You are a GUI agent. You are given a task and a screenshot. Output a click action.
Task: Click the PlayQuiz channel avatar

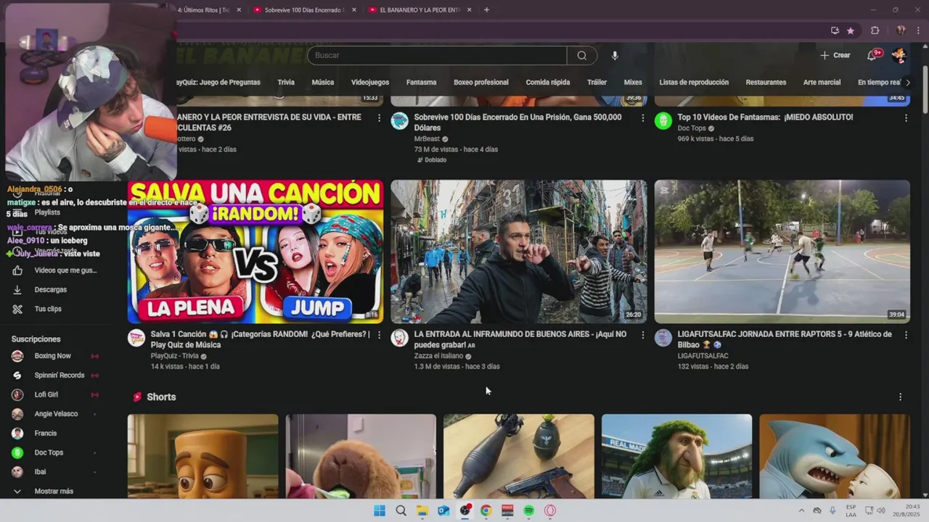pos(136,338)
